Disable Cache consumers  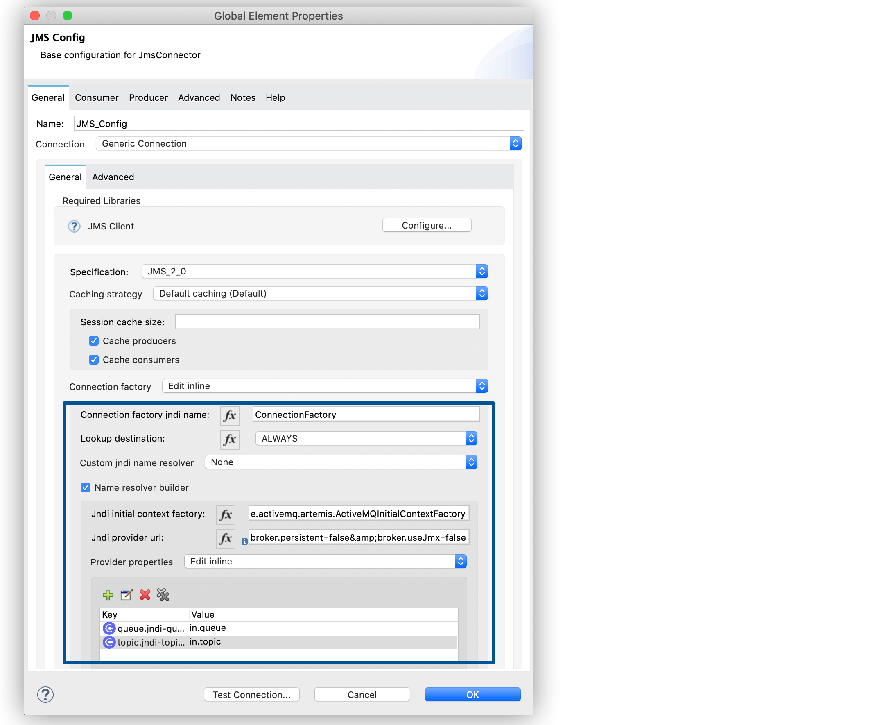point(93,360)
